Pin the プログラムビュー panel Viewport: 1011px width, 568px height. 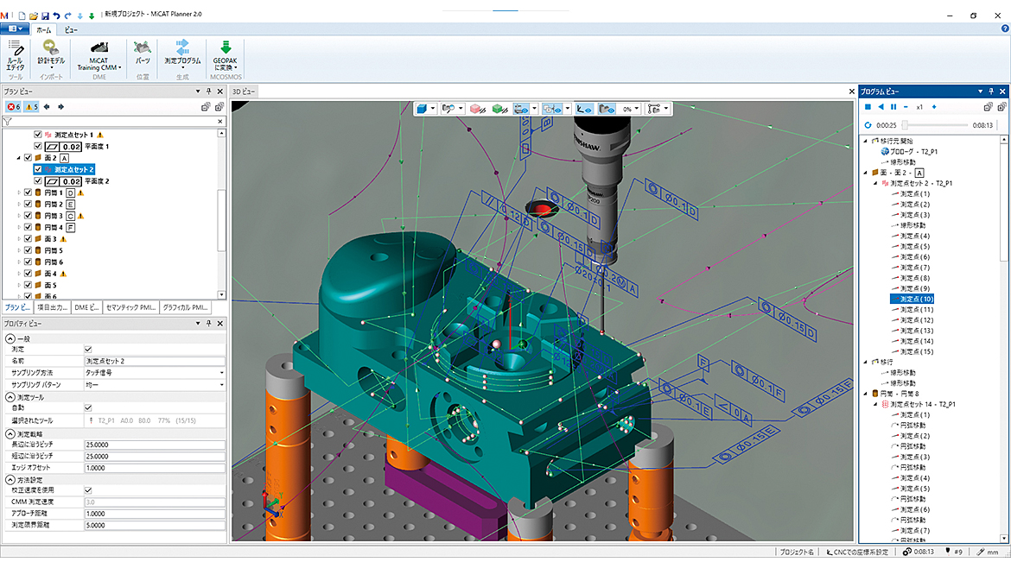[x=991, y=92]
